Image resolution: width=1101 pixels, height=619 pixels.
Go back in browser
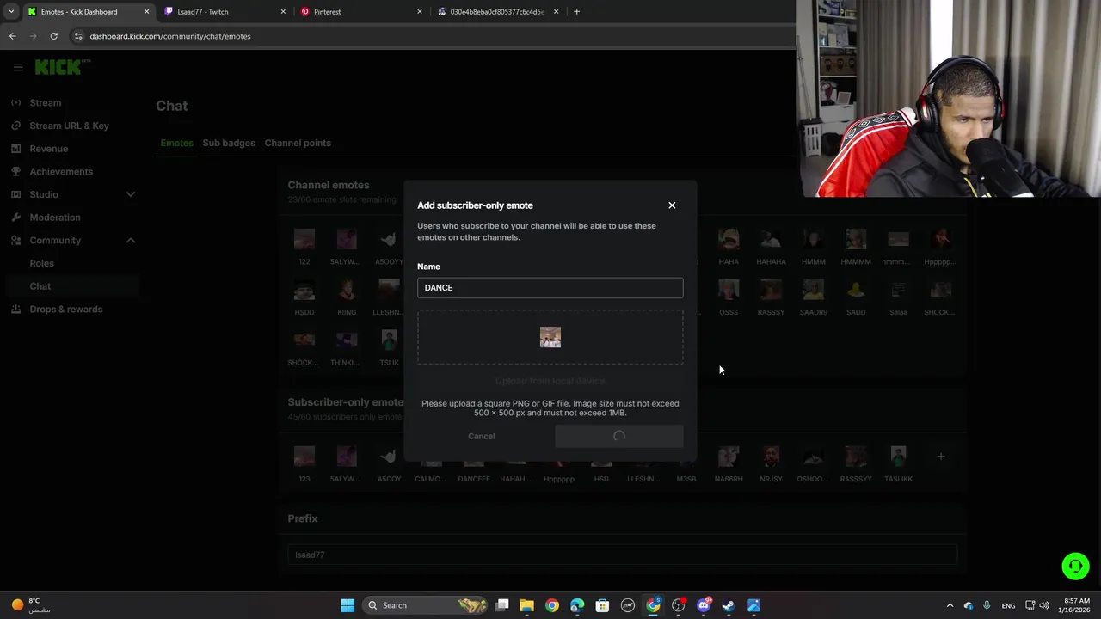click(x=12, y=36)
